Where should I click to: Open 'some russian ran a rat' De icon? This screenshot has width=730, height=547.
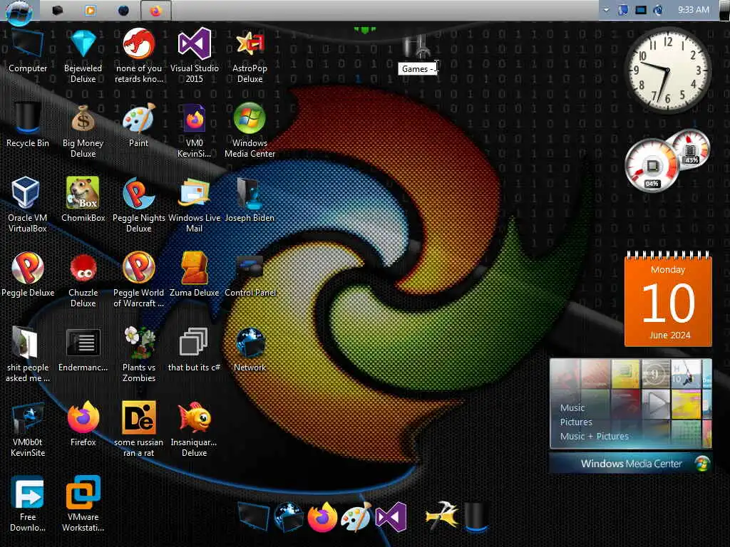138,429
